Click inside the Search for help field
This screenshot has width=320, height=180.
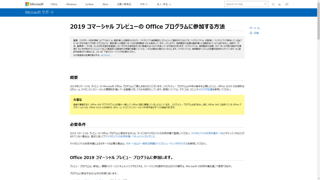coord(244,4)
